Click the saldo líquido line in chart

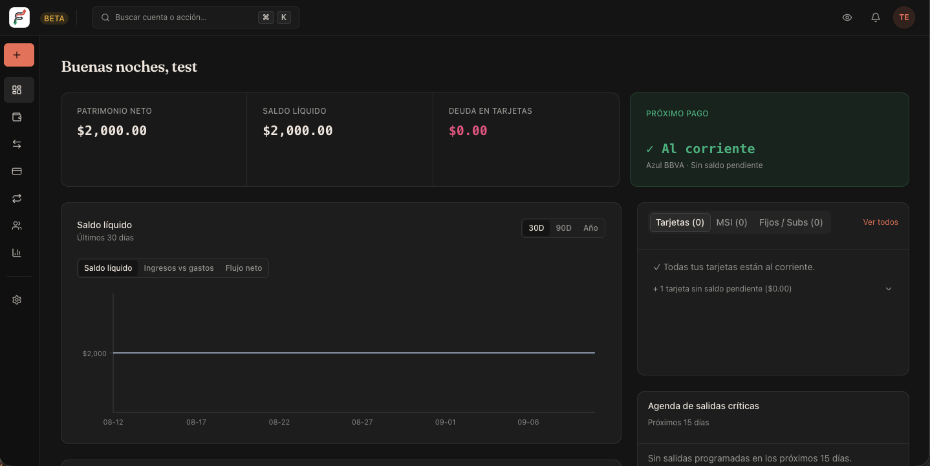pyautogui.click(x=354, y=353)
